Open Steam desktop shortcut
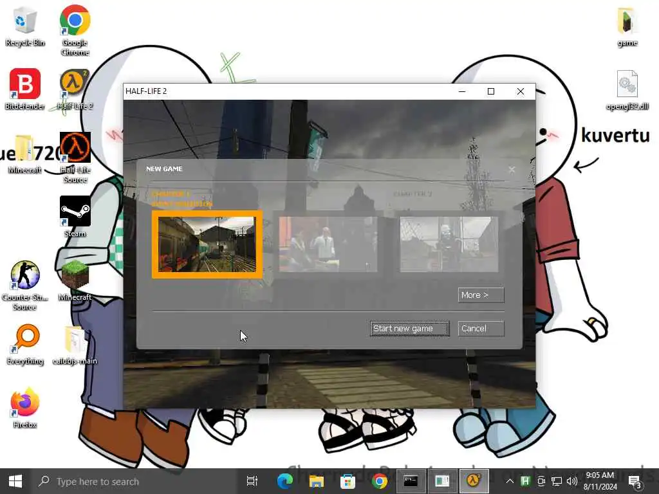Viewport: 659px width, 494px height. point(75,216)
